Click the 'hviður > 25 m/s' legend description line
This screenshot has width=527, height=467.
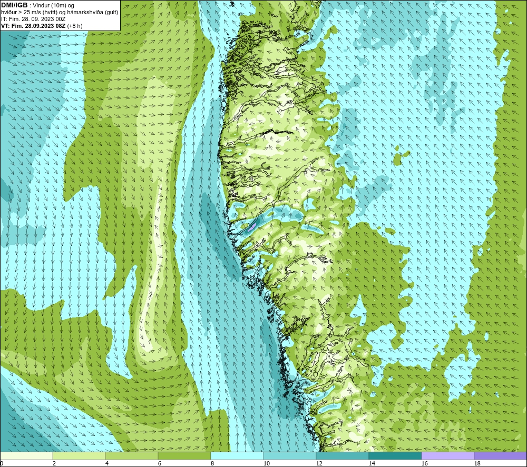[x=60, y=12]
